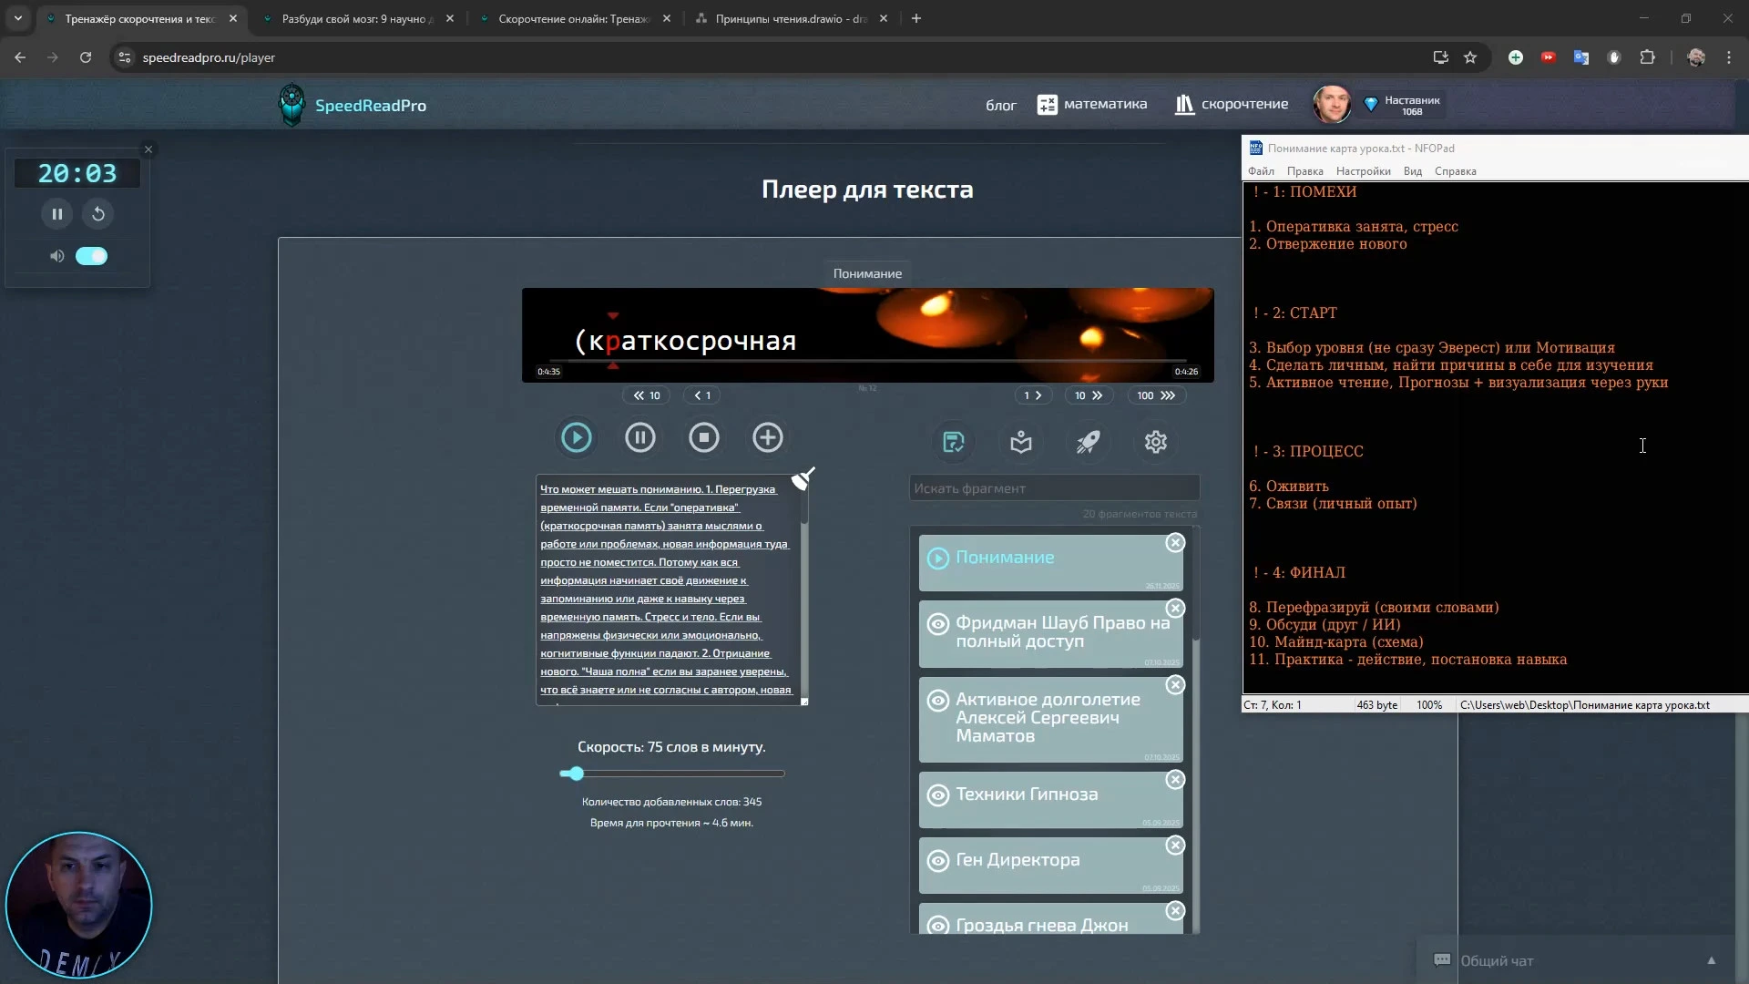Open Правка menu in NFOPad

1304,171
